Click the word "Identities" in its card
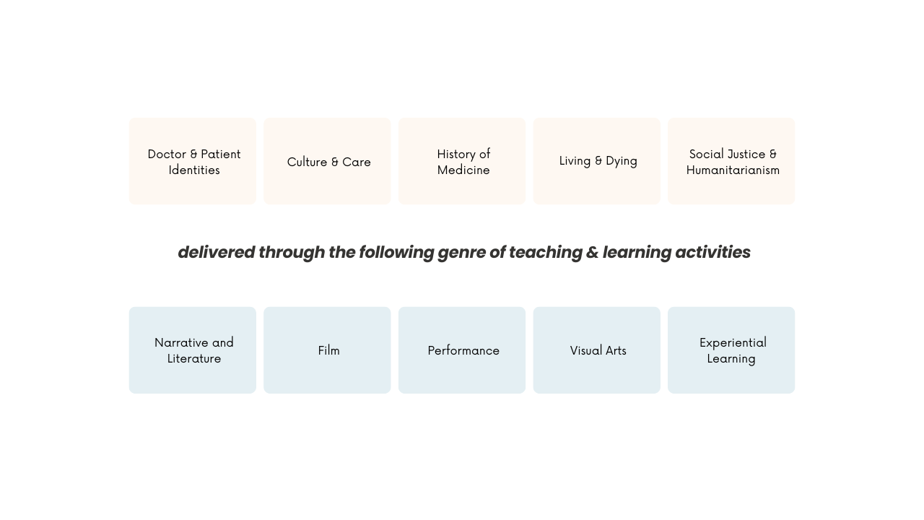The height and width of the screenshot is (520, 924). tap(194, 170)
